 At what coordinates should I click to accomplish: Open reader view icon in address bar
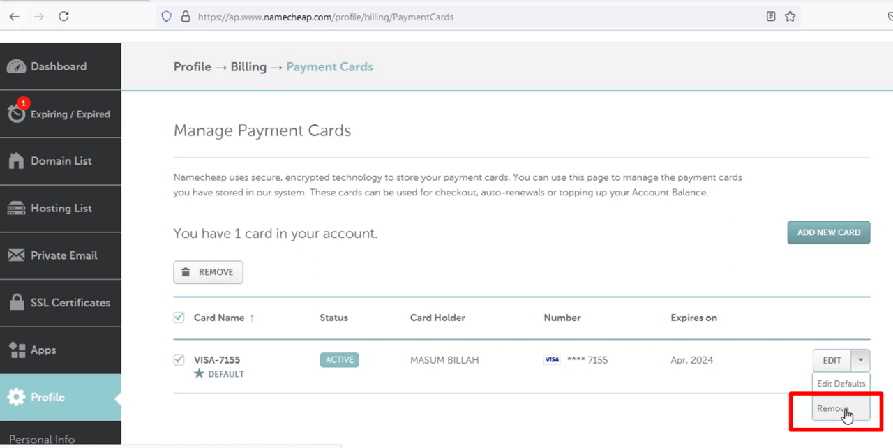(771, 17)
